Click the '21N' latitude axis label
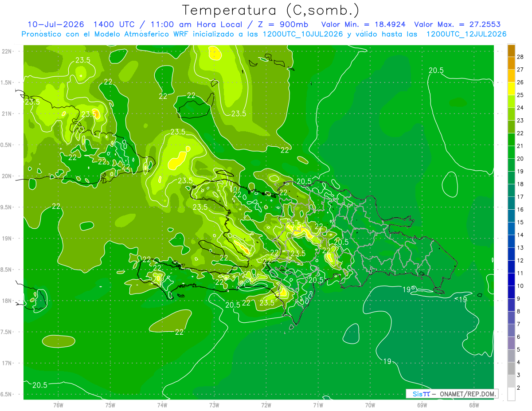Screen dimensions: 532x411 pyautogui.click(x=7, y=114)
